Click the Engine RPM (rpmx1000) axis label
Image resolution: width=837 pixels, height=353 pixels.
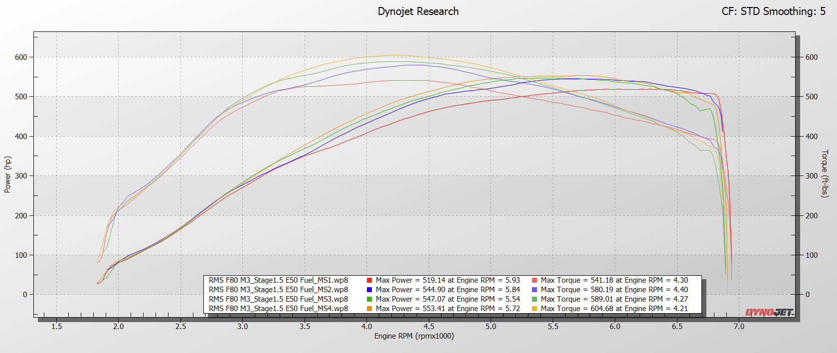(414, 336)
